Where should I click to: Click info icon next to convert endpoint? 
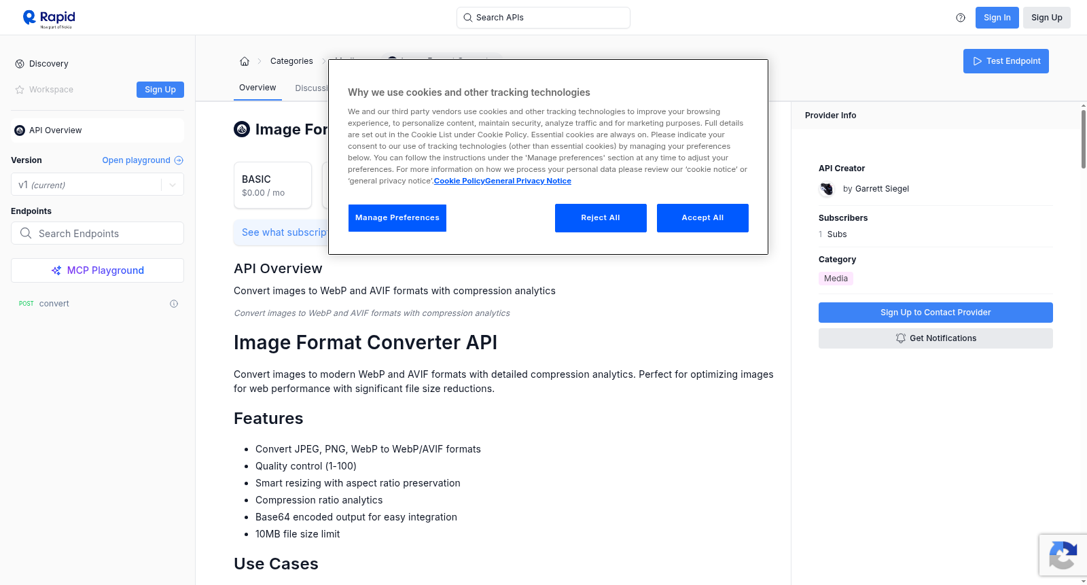[x=174, y=304]
